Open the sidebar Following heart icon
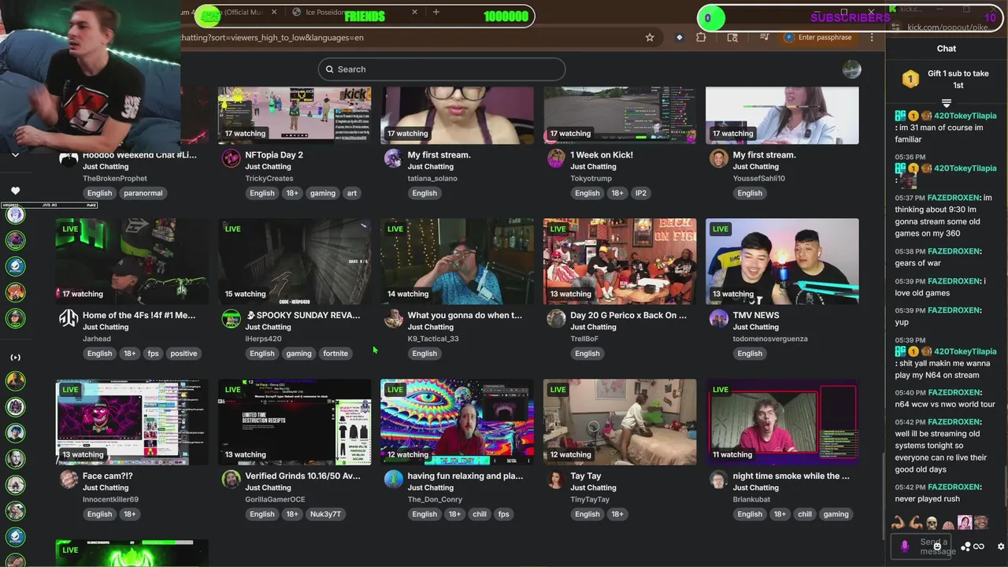This screenshot has width=1008, height=567. (15, 191)
